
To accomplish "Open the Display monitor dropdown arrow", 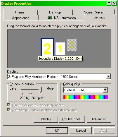I will 108,76.
